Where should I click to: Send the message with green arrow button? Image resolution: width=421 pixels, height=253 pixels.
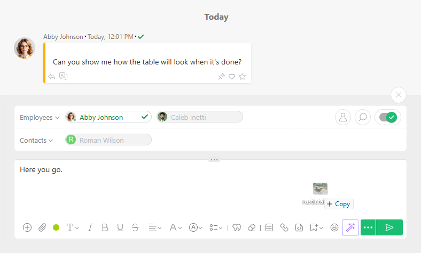coord(389,227)
